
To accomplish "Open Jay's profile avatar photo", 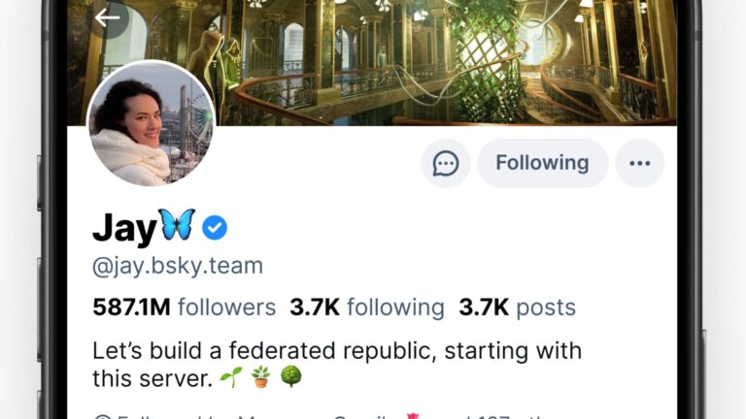I will [151, 123].
